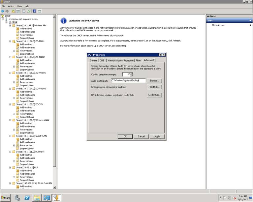Click the Bindings... button

(x=154, y=87)
